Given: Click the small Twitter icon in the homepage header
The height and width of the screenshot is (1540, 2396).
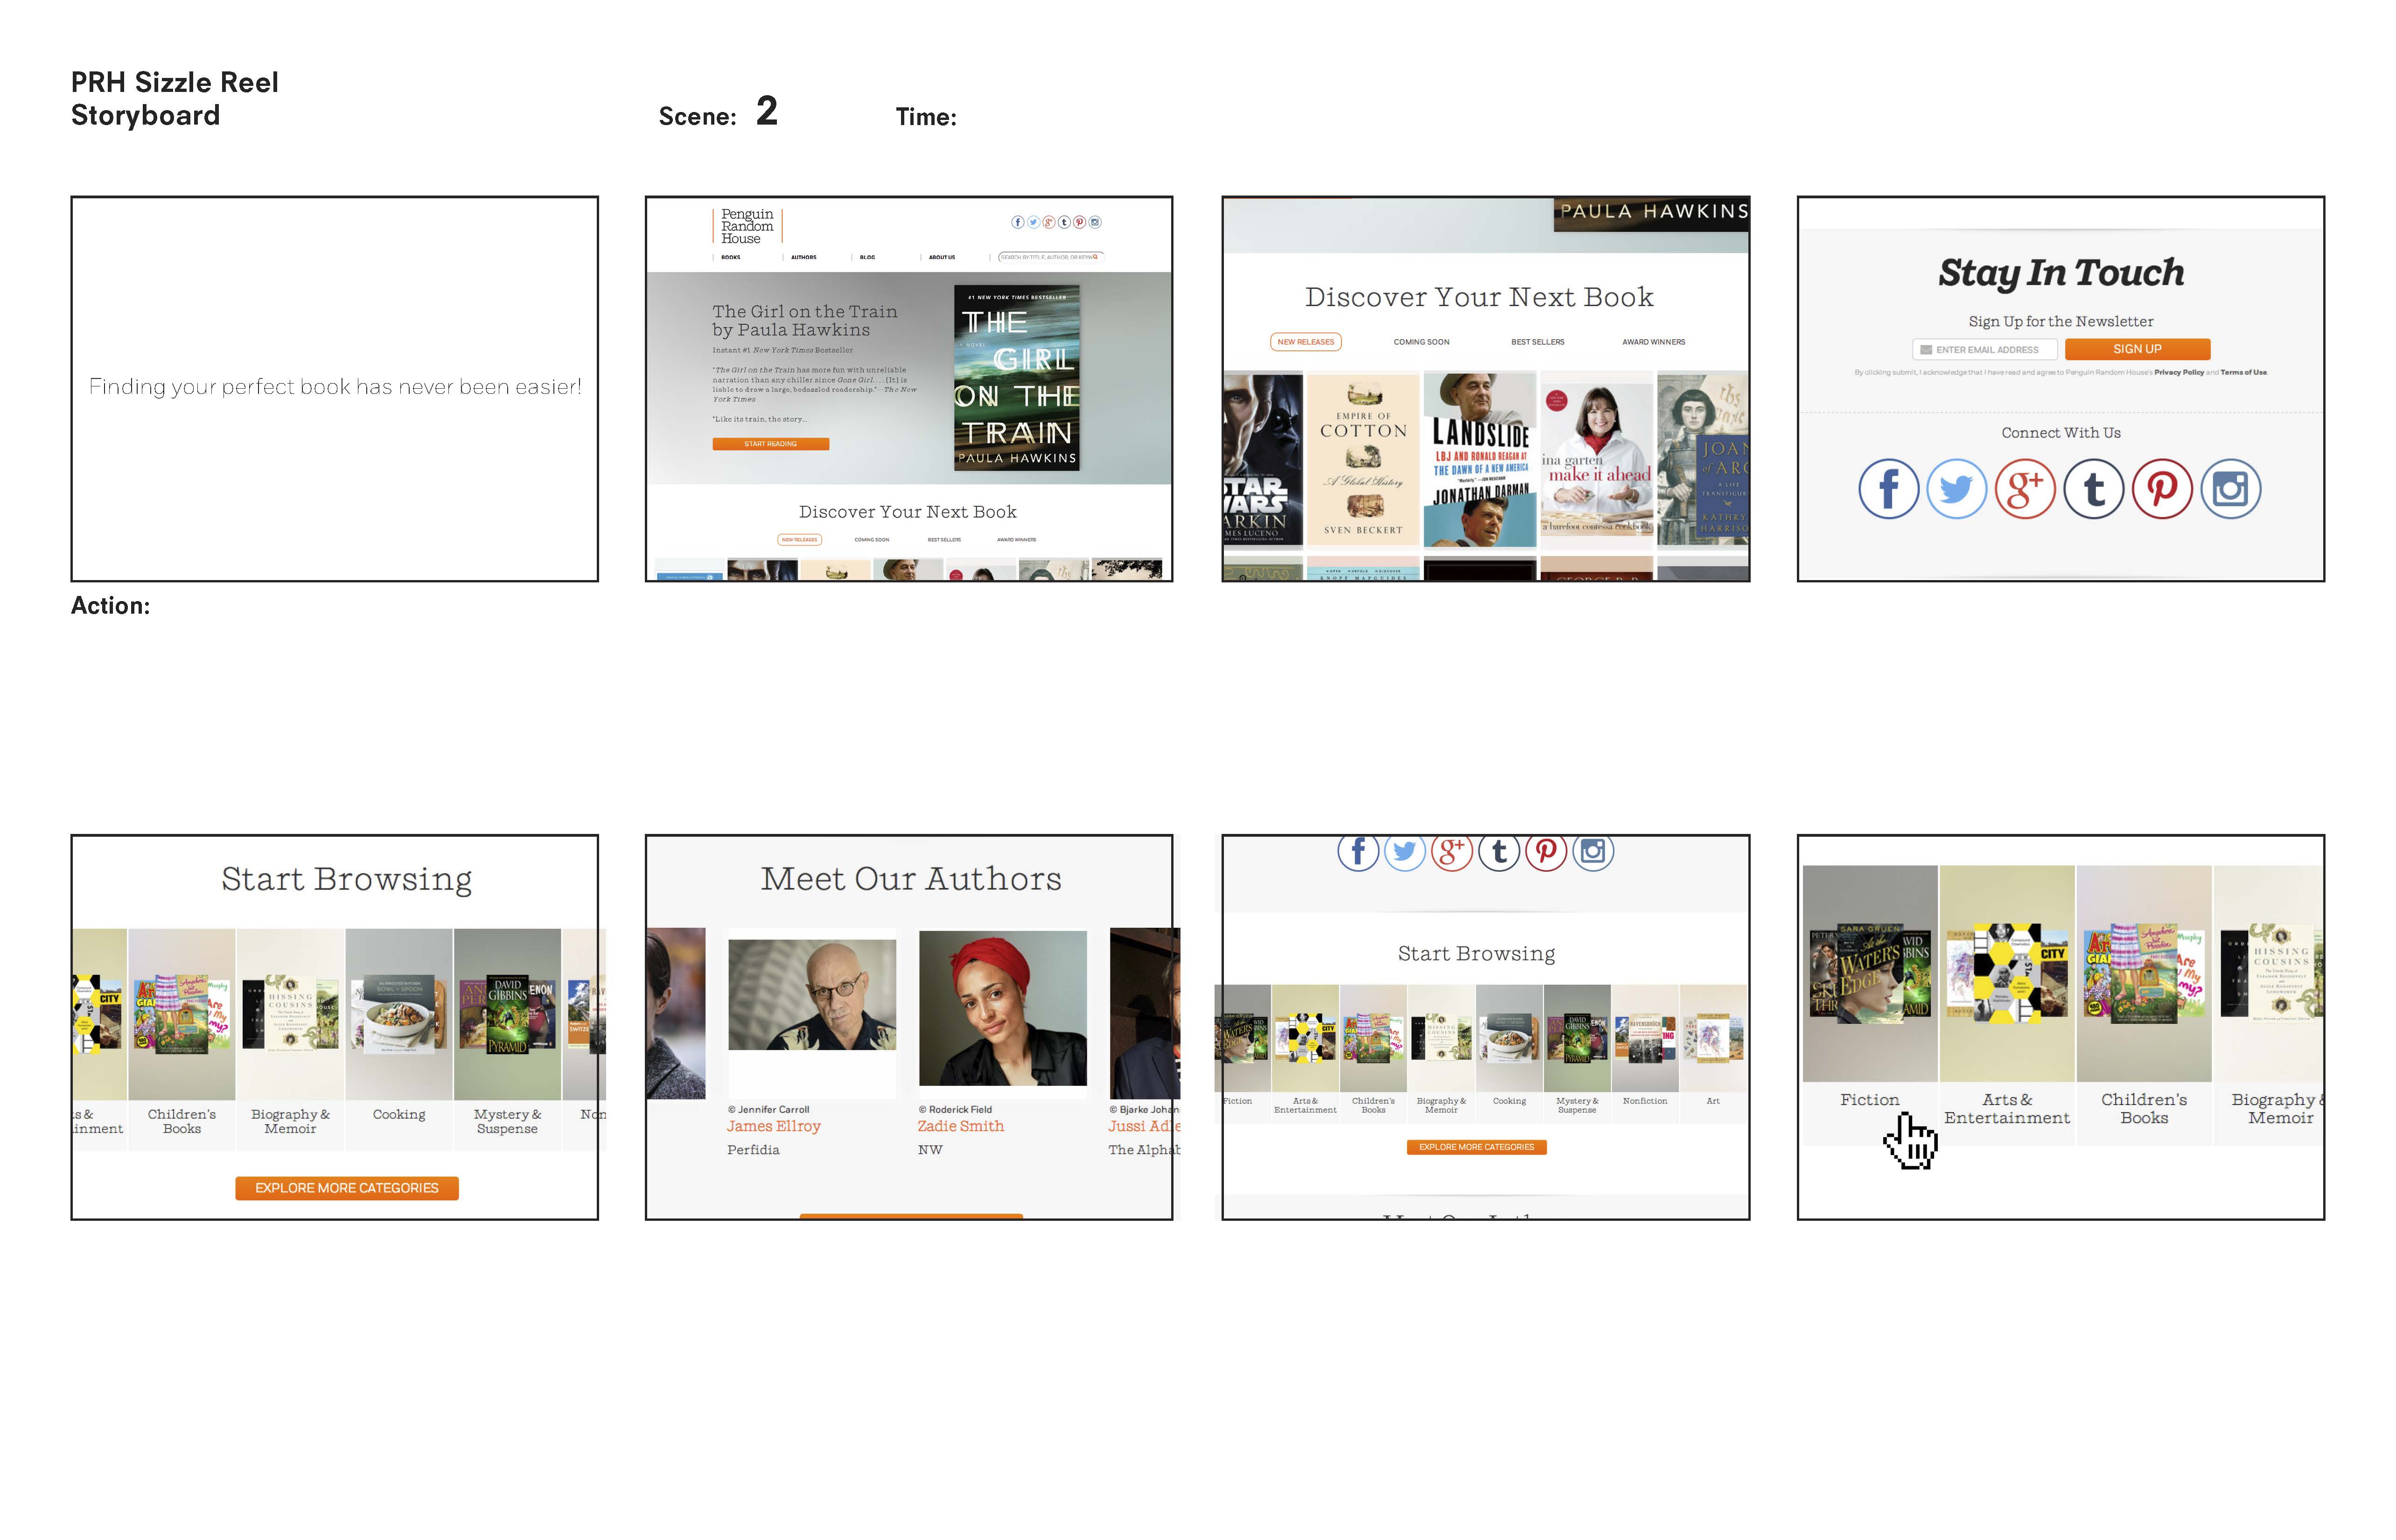Looking at the screenshot, I should click(1033, 222).
